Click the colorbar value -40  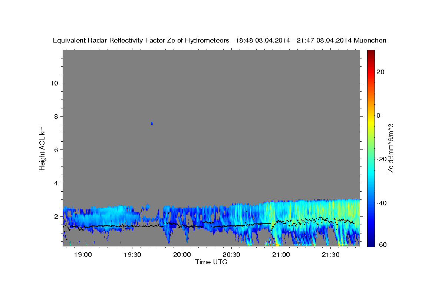tap(382, 203)
